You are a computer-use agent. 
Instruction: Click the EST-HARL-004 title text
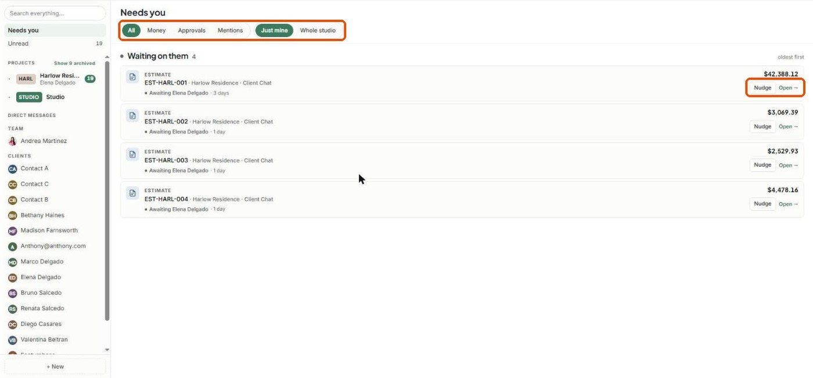point(166,199)
